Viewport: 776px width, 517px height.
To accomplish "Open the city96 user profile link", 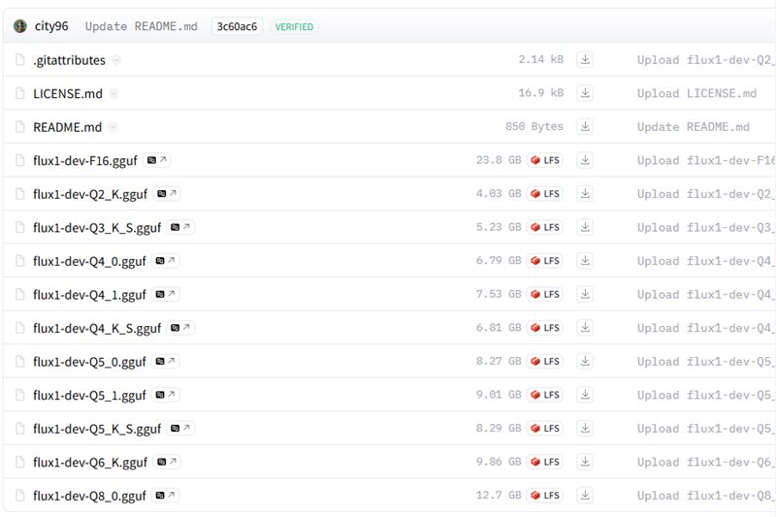I will (51, 26).
